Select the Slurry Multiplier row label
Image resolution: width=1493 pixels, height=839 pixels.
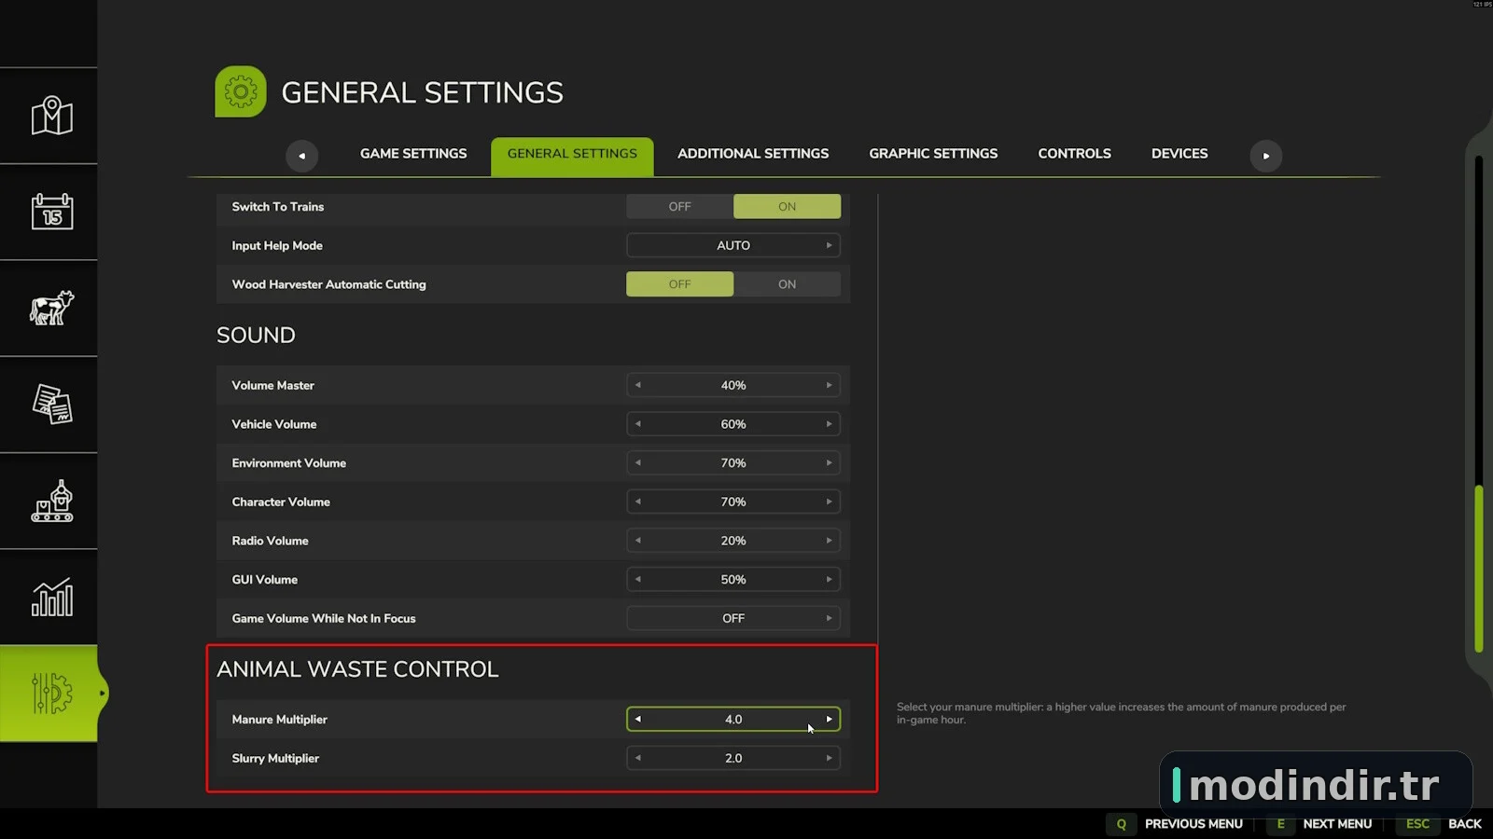(x=275, y=758)
